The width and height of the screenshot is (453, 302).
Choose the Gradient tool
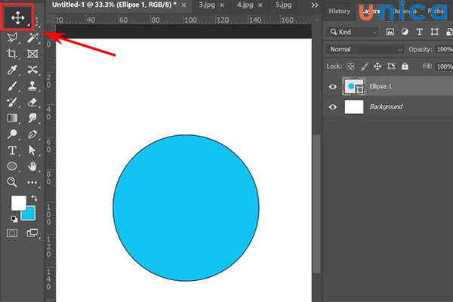[x=12, y=119]
